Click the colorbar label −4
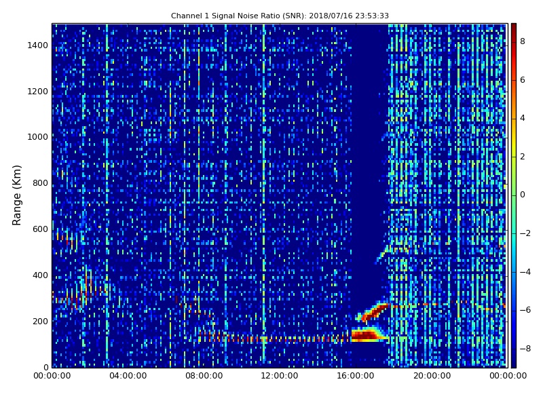 coord(525,272)
